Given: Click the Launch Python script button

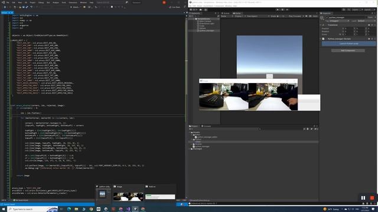Looking at the screenshot, I should click(349, 44).
